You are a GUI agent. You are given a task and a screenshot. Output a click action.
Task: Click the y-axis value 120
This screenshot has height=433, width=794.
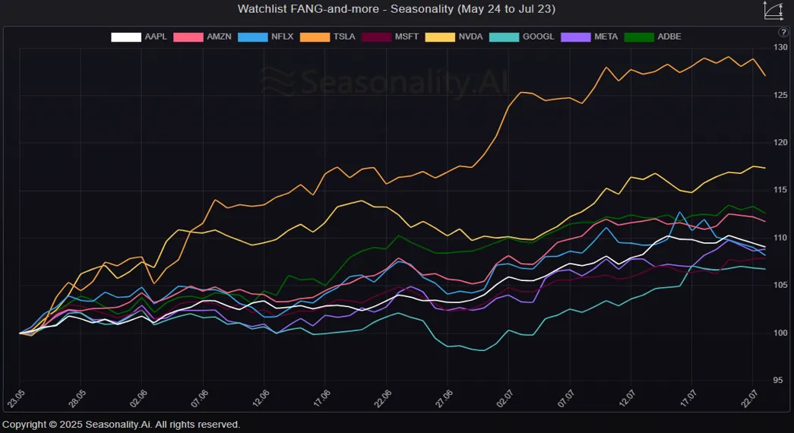click(x=780, y=143)
